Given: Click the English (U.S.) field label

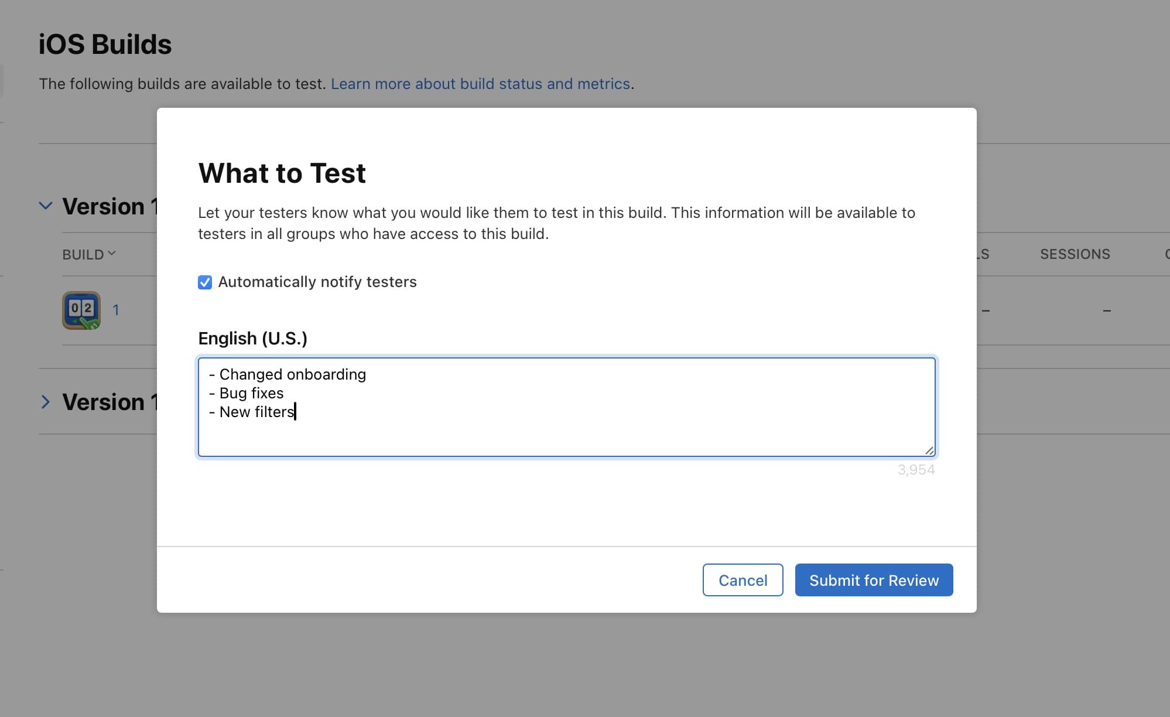Looking at the screenshot, I should (x=252, y=339).
